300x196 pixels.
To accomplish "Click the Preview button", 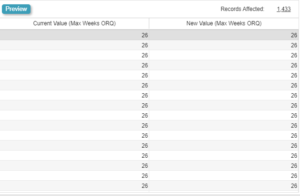I will (16, 9).
